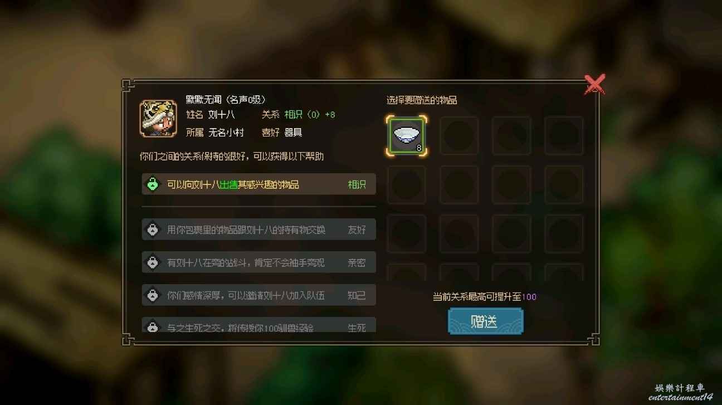The height and width of the screenshot is (405, 722).
Task: Click the 赠送 gift button
Action: [x=485, y=321]
